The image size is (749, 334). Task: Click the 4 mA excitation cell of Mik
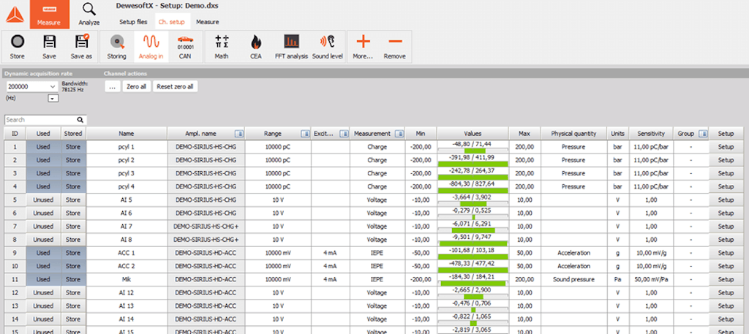(x=330, y=279)
